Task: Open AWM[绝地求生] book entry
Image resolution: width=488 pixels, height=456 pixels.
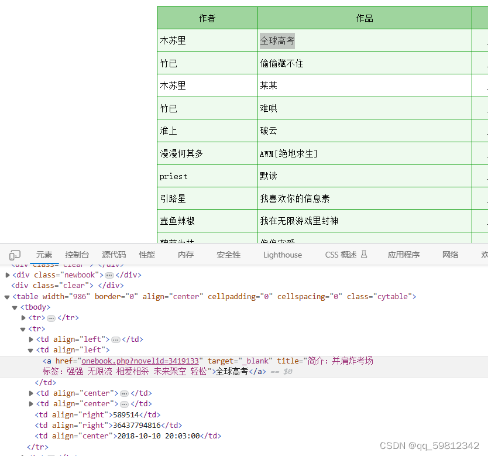Action: click(x=288, y=153)
